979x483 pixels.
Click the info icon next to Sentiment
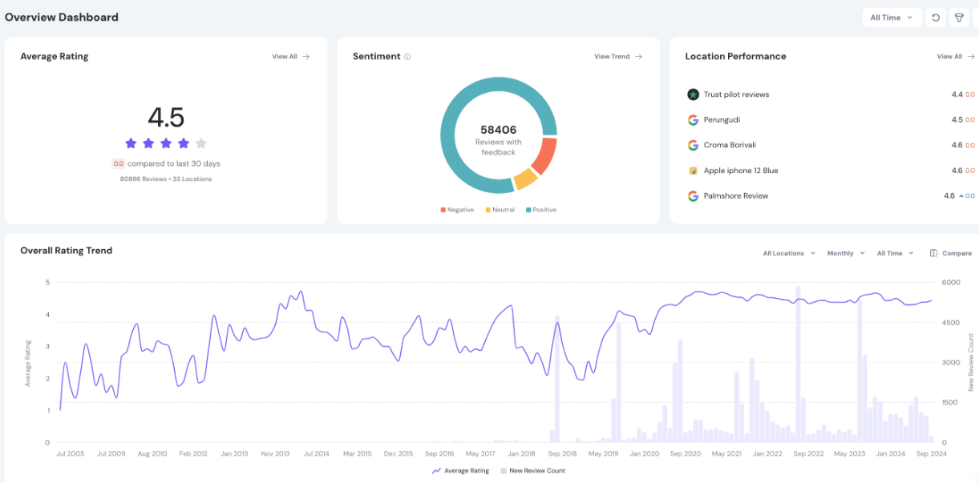[x=408, y=56]
